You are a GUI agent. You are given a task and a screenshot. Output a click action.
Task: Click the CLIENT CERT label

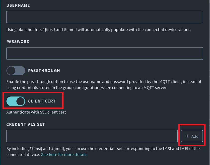(42, 101)
